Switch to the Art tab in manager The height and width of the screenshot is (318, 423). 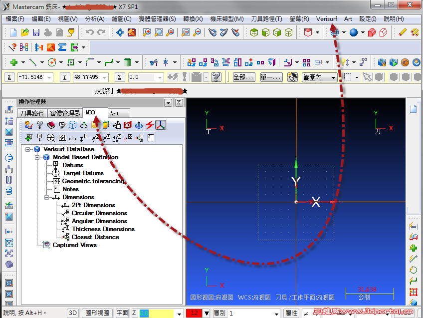119,113
